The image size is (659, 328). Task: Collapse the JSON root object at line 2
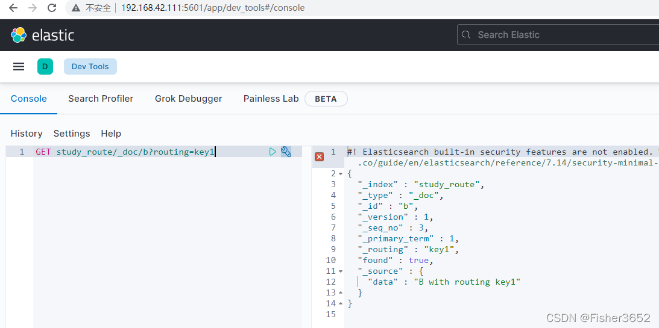coord(341,174)
